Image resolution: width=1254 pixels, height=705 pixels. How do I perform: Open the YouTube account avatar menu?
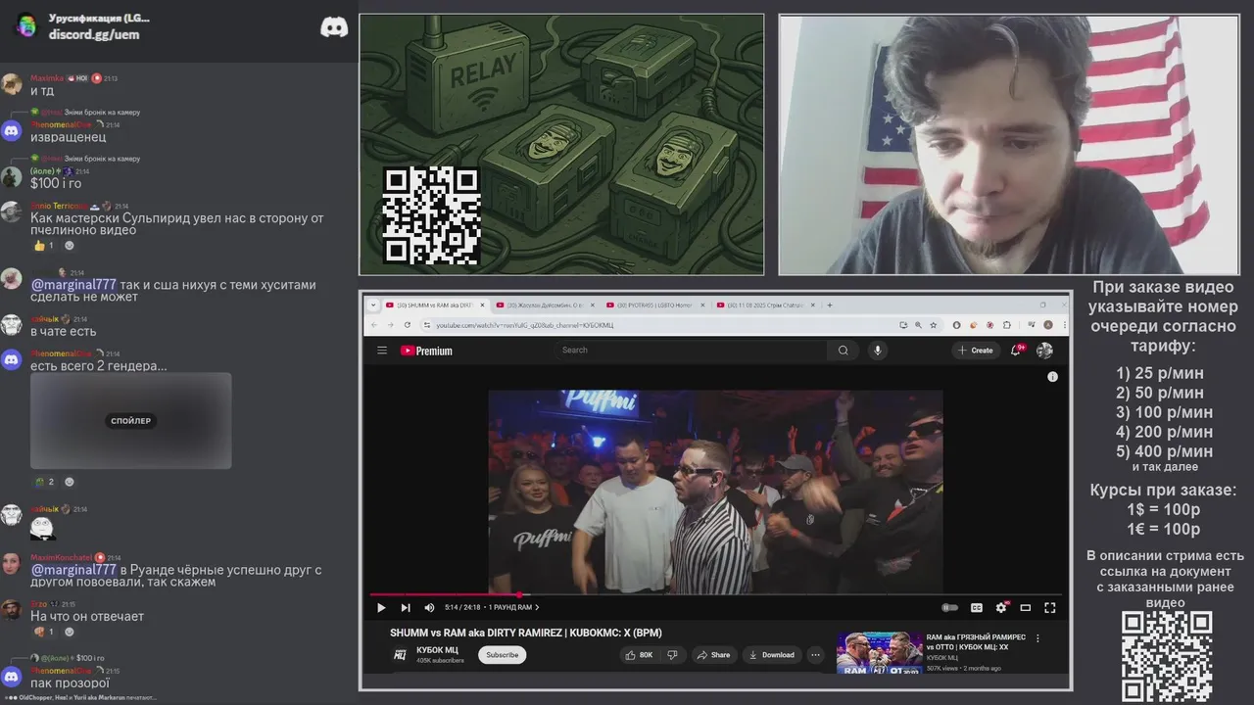point(1045,350)
